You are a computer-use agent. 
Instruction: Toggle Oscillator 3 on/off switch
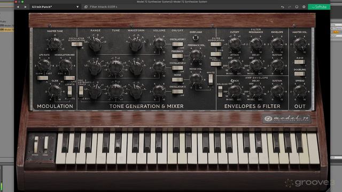[x=177, y=91]
